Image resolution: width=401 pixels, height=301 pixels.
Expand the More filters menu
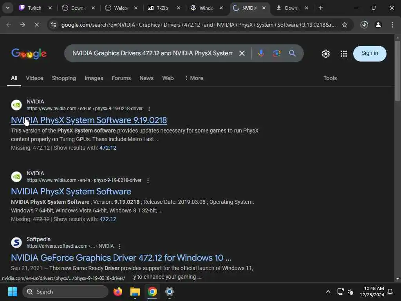tap(194, 78)
